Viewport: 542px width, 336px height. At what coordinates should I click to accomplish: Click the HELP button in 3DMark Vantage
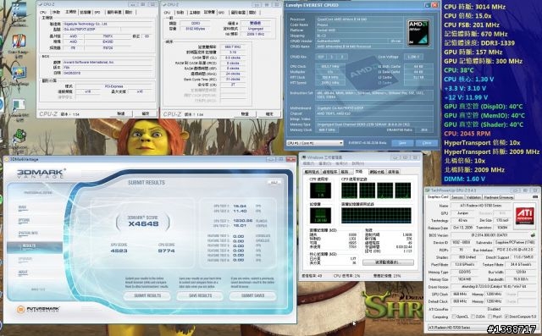(x=274, y=182)
